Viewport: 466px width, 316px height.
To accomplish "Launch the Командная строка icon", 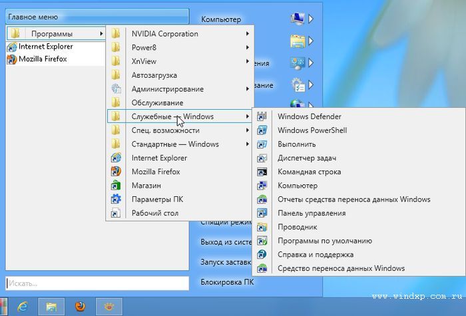I will coord(262,172).
